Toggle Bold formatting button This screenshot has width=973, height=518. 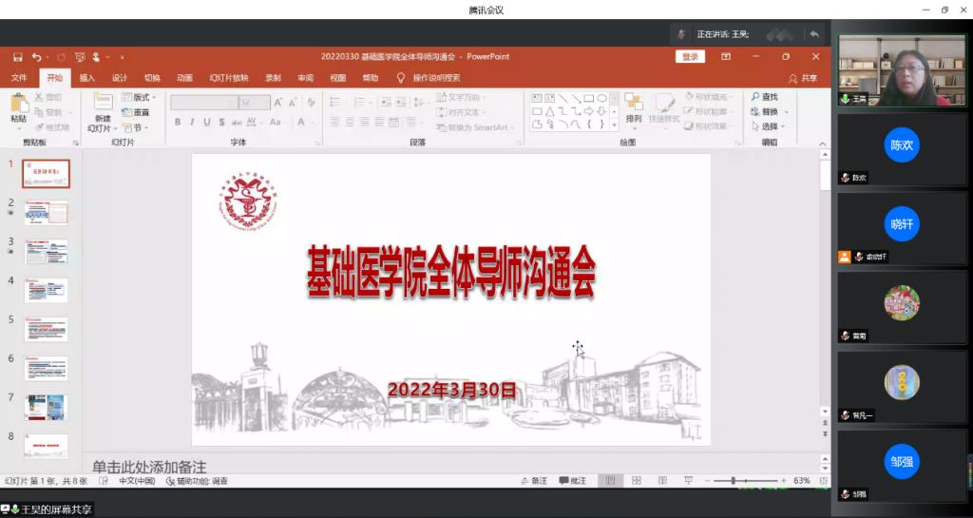pyautogui.click(x=178, y=123)
